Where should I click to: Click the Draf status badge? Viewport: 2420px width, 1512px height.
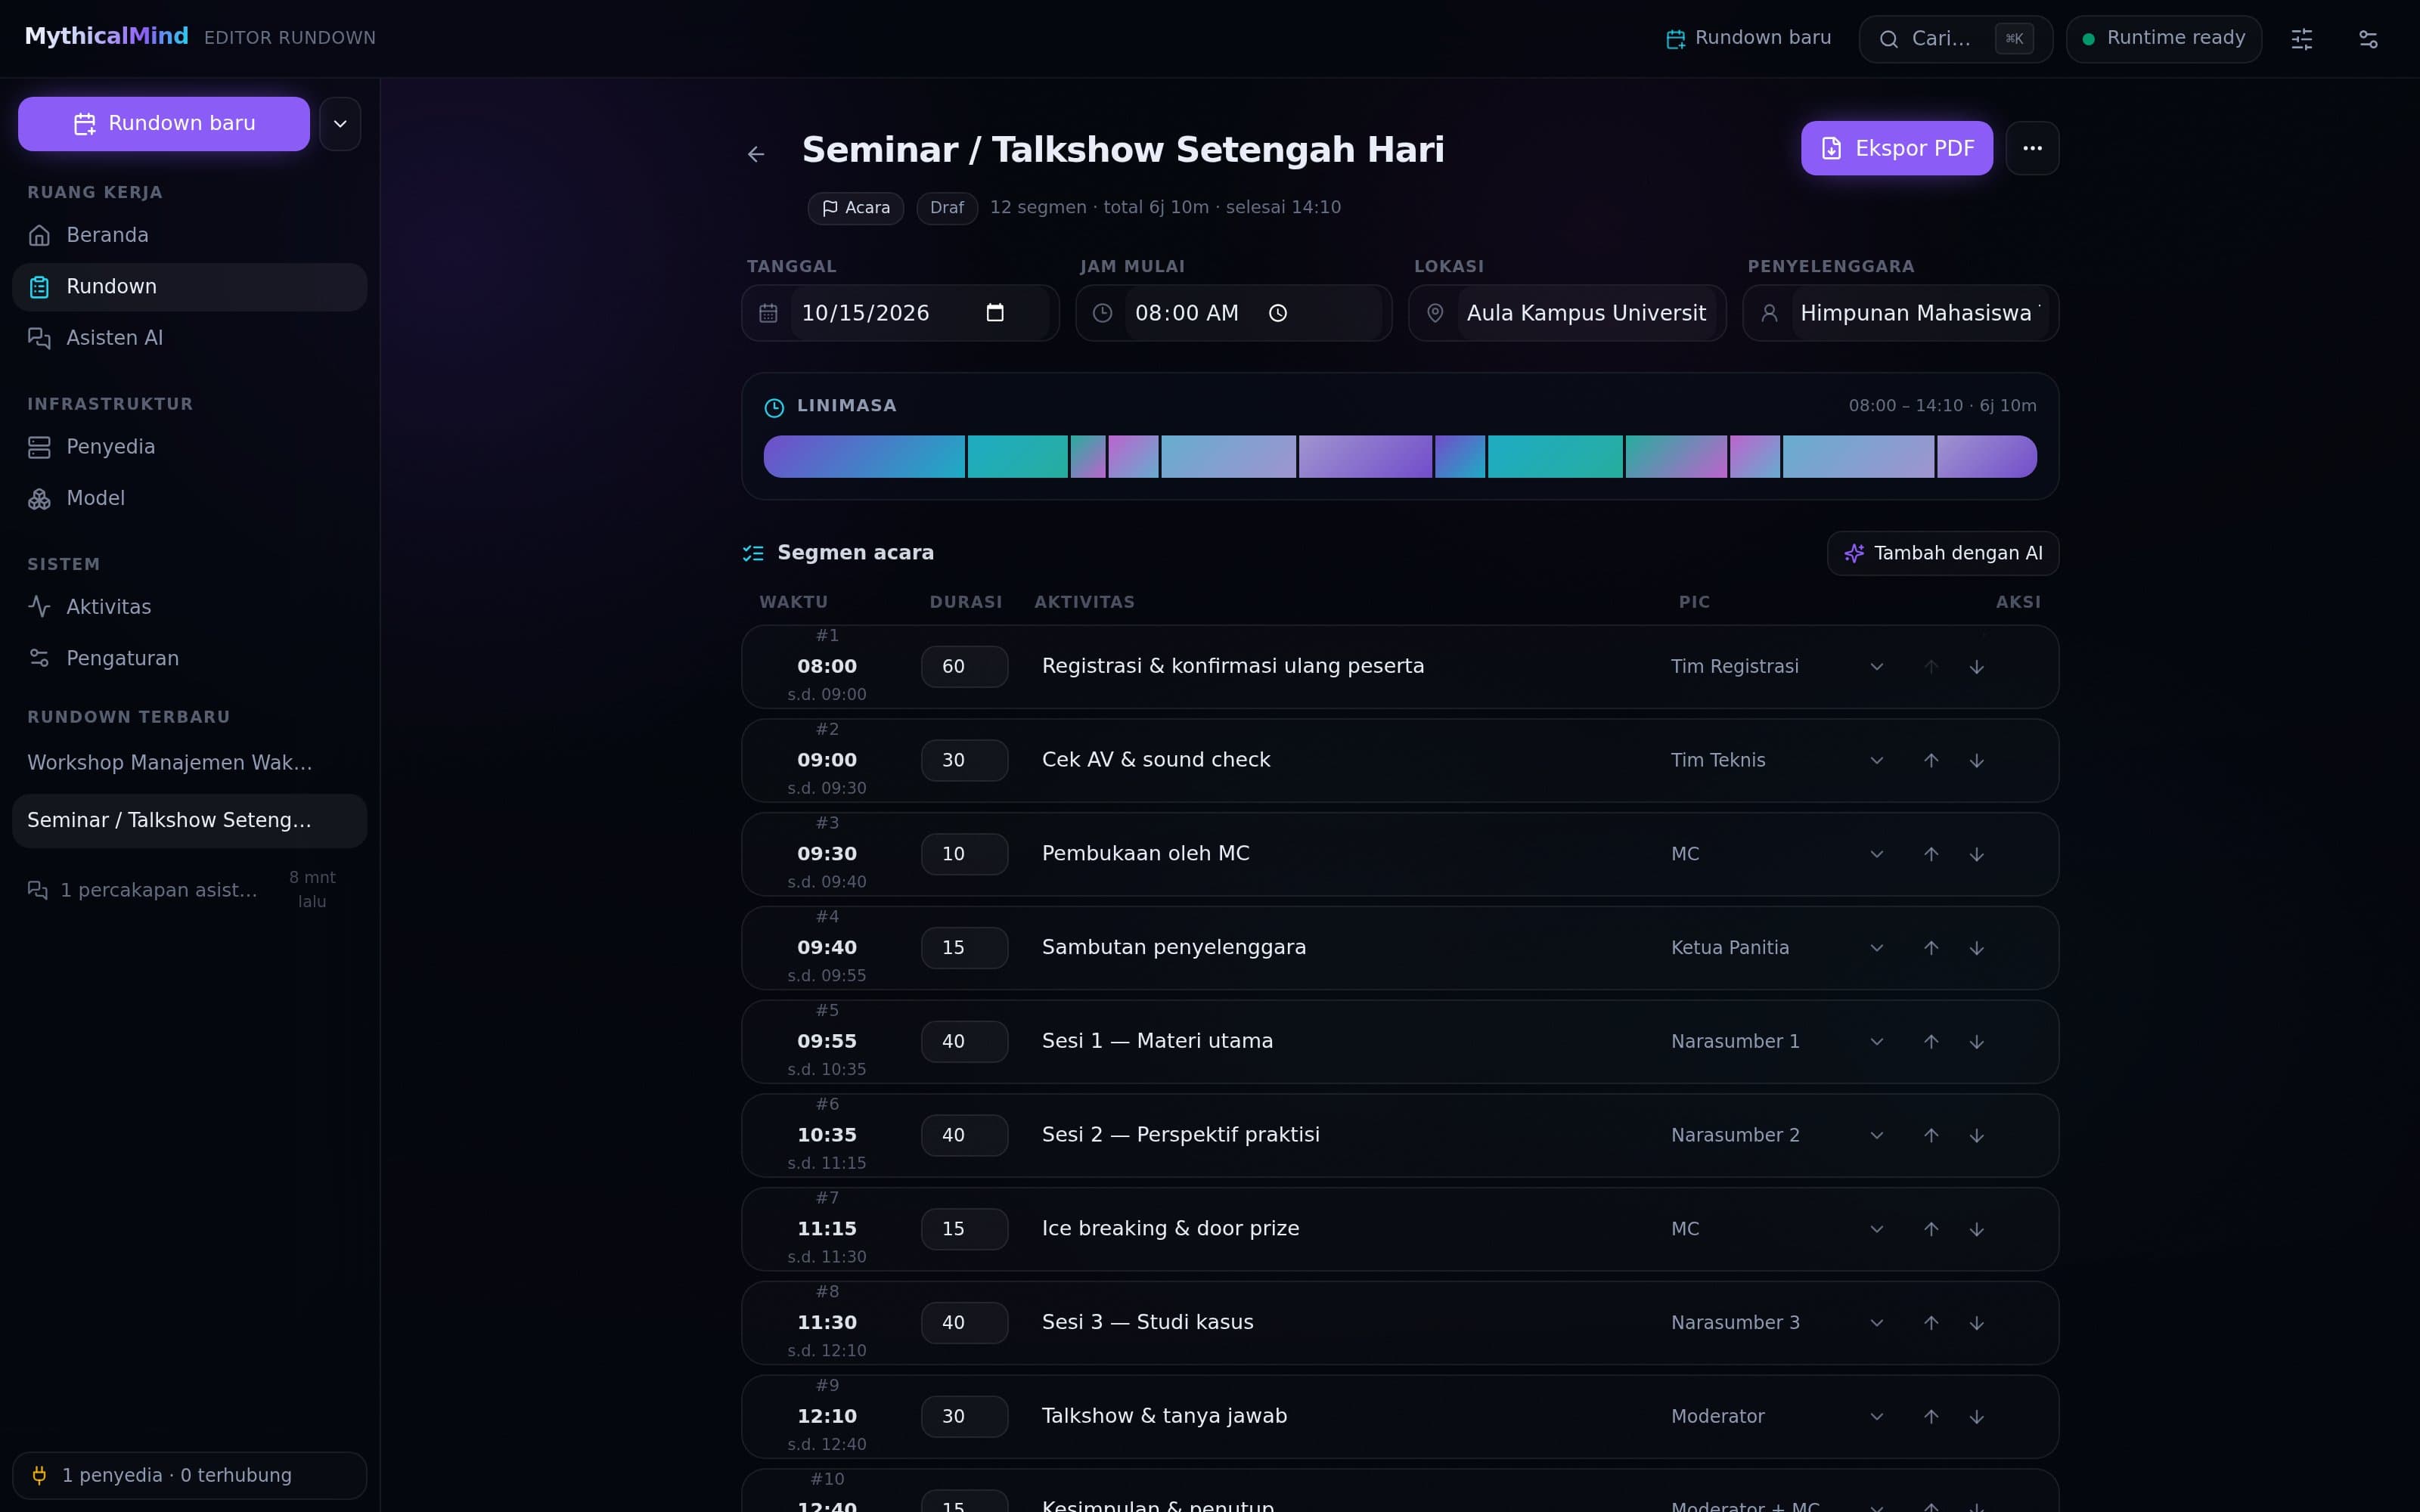click(x=946, y=208)
